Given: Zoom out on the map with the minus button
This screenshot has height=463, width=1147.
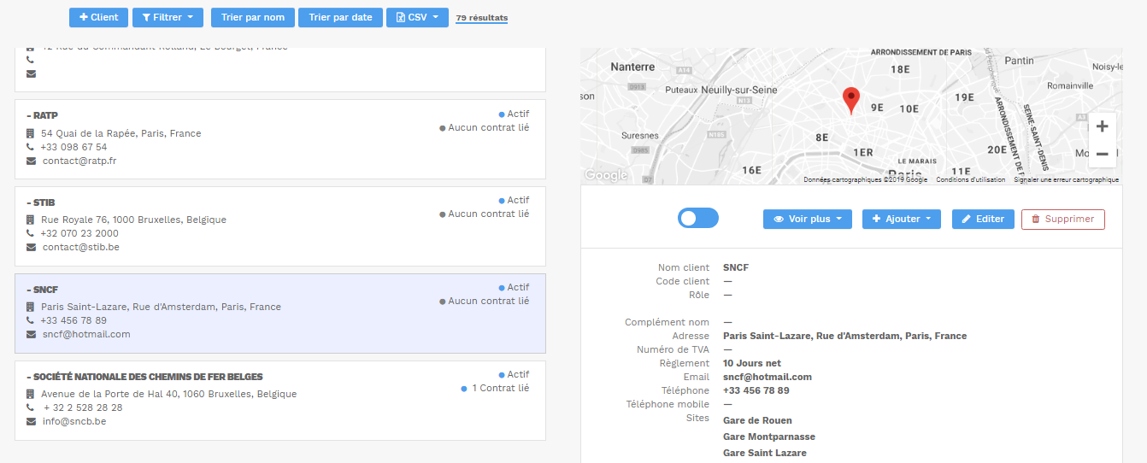Looking at the screenshot, I should (x=1102, y=154).
